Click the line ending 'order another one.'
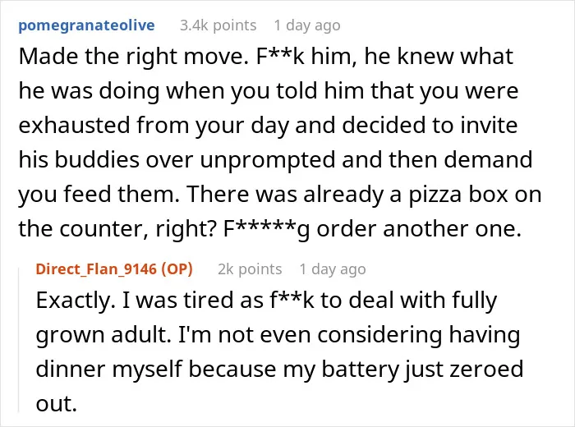 (x=270, y=229)
